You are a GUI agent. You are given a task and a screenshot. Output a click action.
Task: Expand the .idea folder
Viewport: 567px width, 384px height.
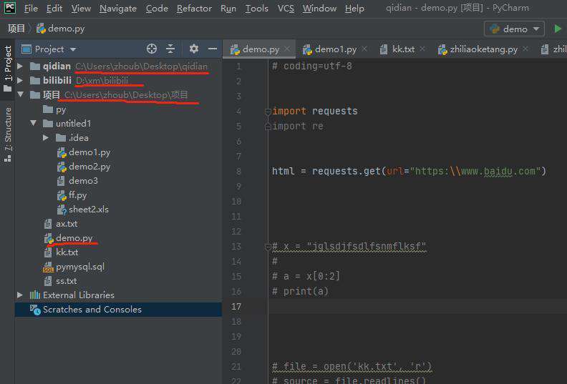coord(46,137)
